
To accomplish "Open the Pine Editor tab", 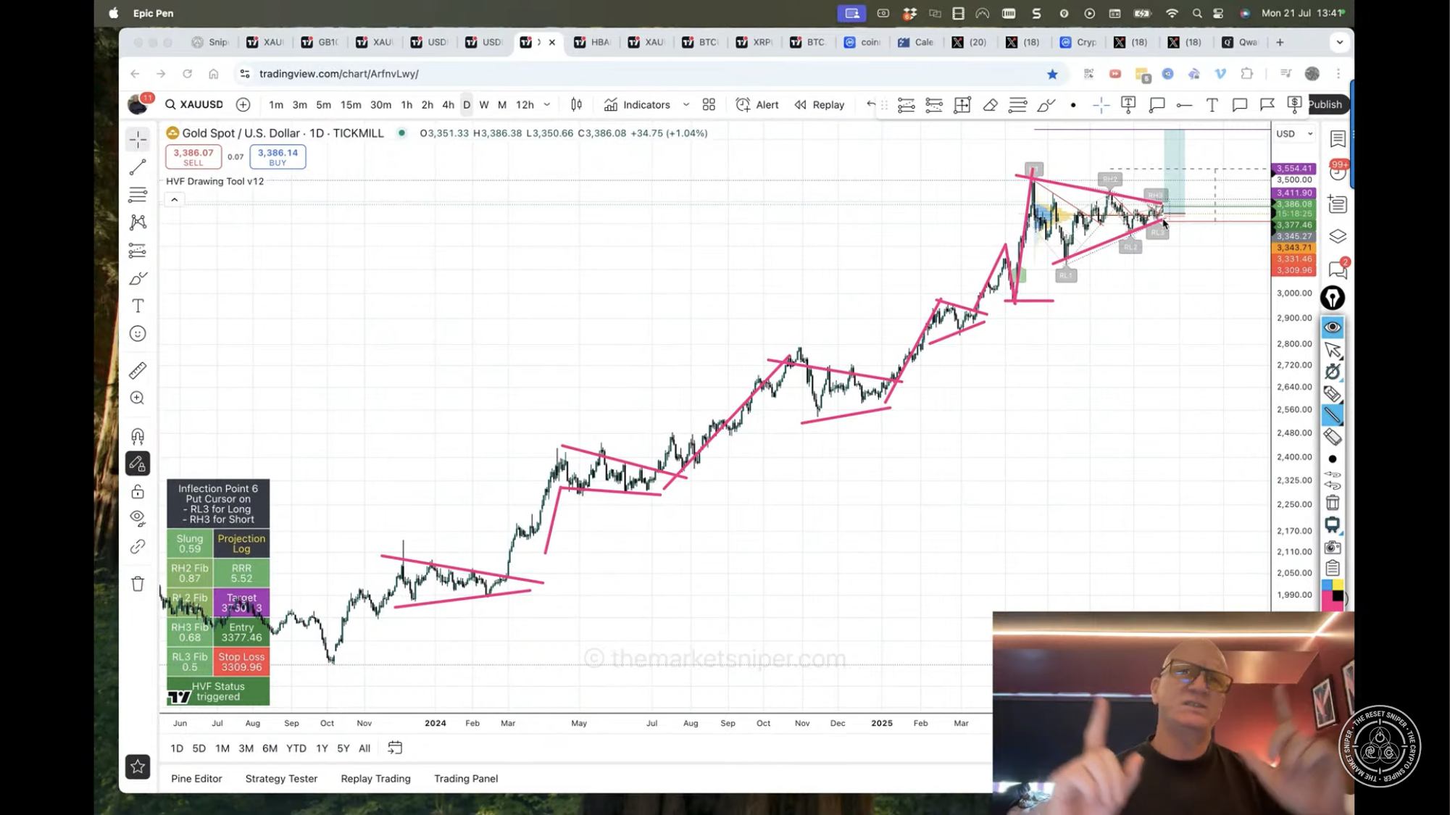I will point(196,779).
